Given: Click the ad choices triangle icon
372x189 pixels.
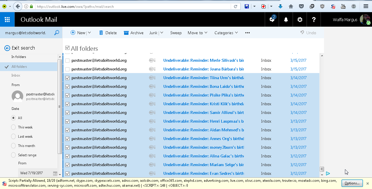Looking at the screenshot, I should (x=328, y=174).
